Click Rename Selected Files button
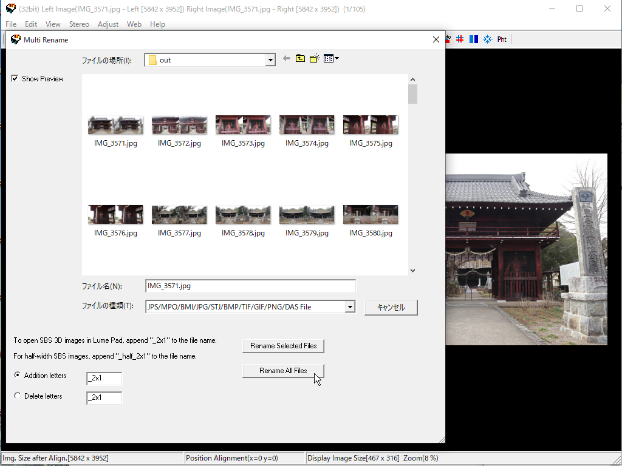The image size is (622, 466). [283, 346]
